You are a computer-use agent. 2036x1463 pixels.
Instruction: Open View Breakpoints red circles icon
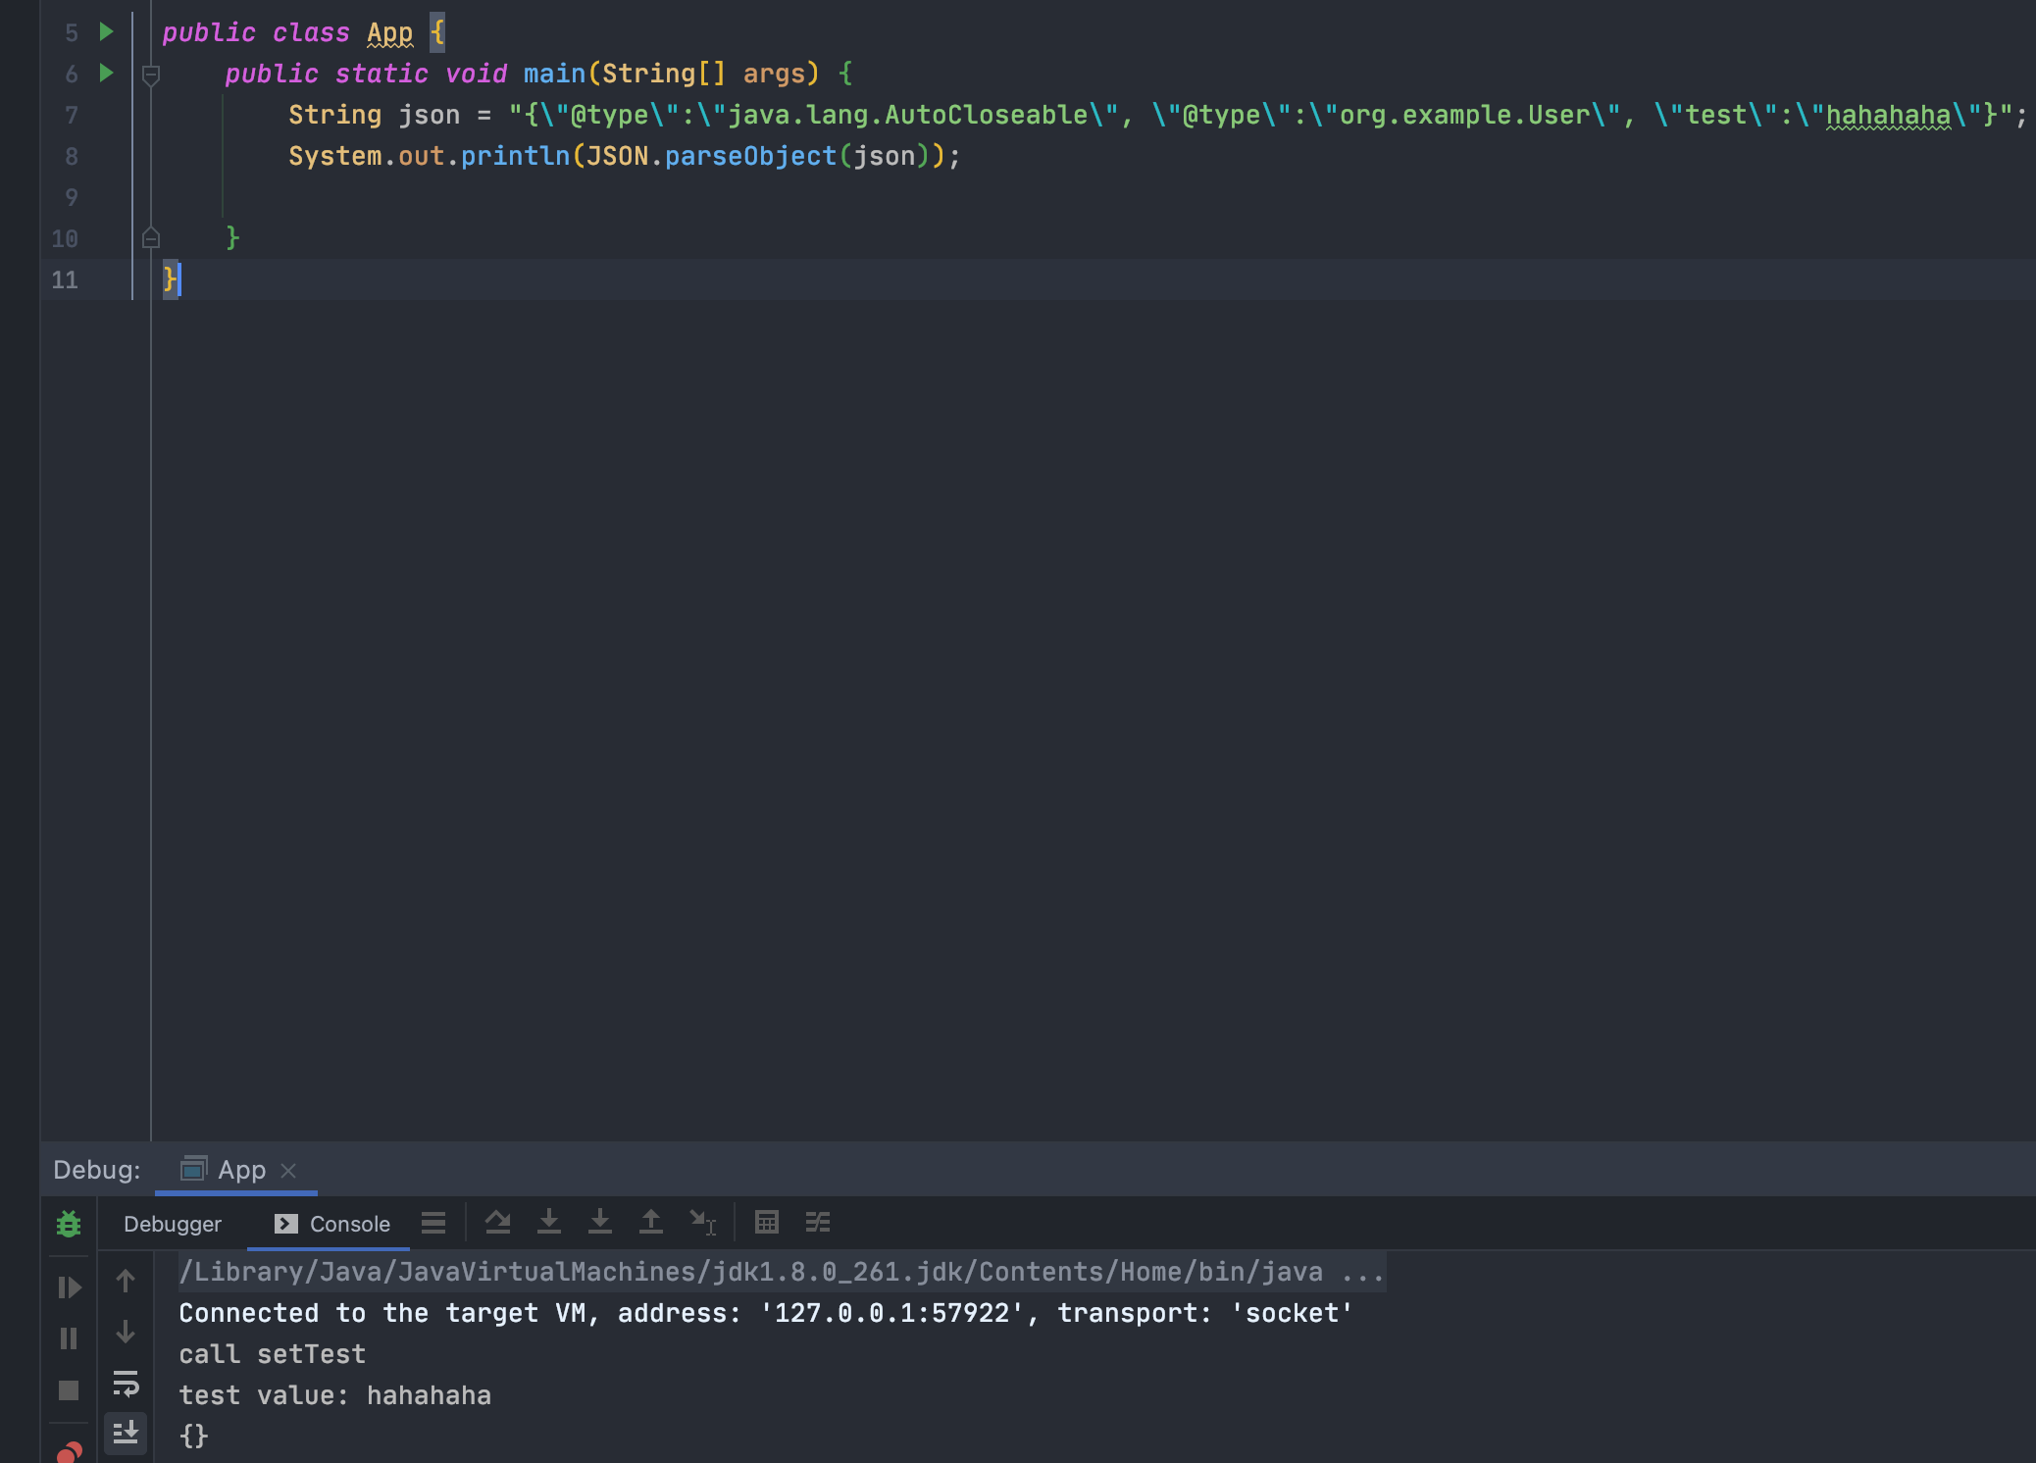tap(69, 1451)
